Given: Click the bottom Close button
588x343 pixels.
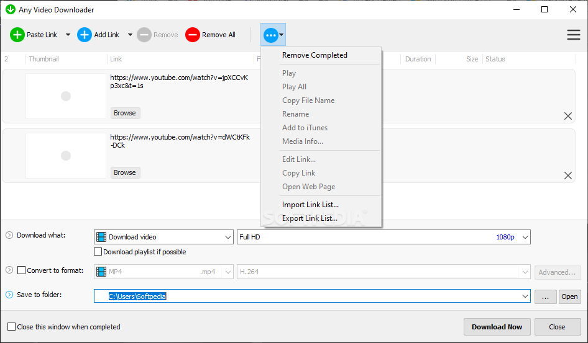Looking at the screenshot, I should (558, 327).
